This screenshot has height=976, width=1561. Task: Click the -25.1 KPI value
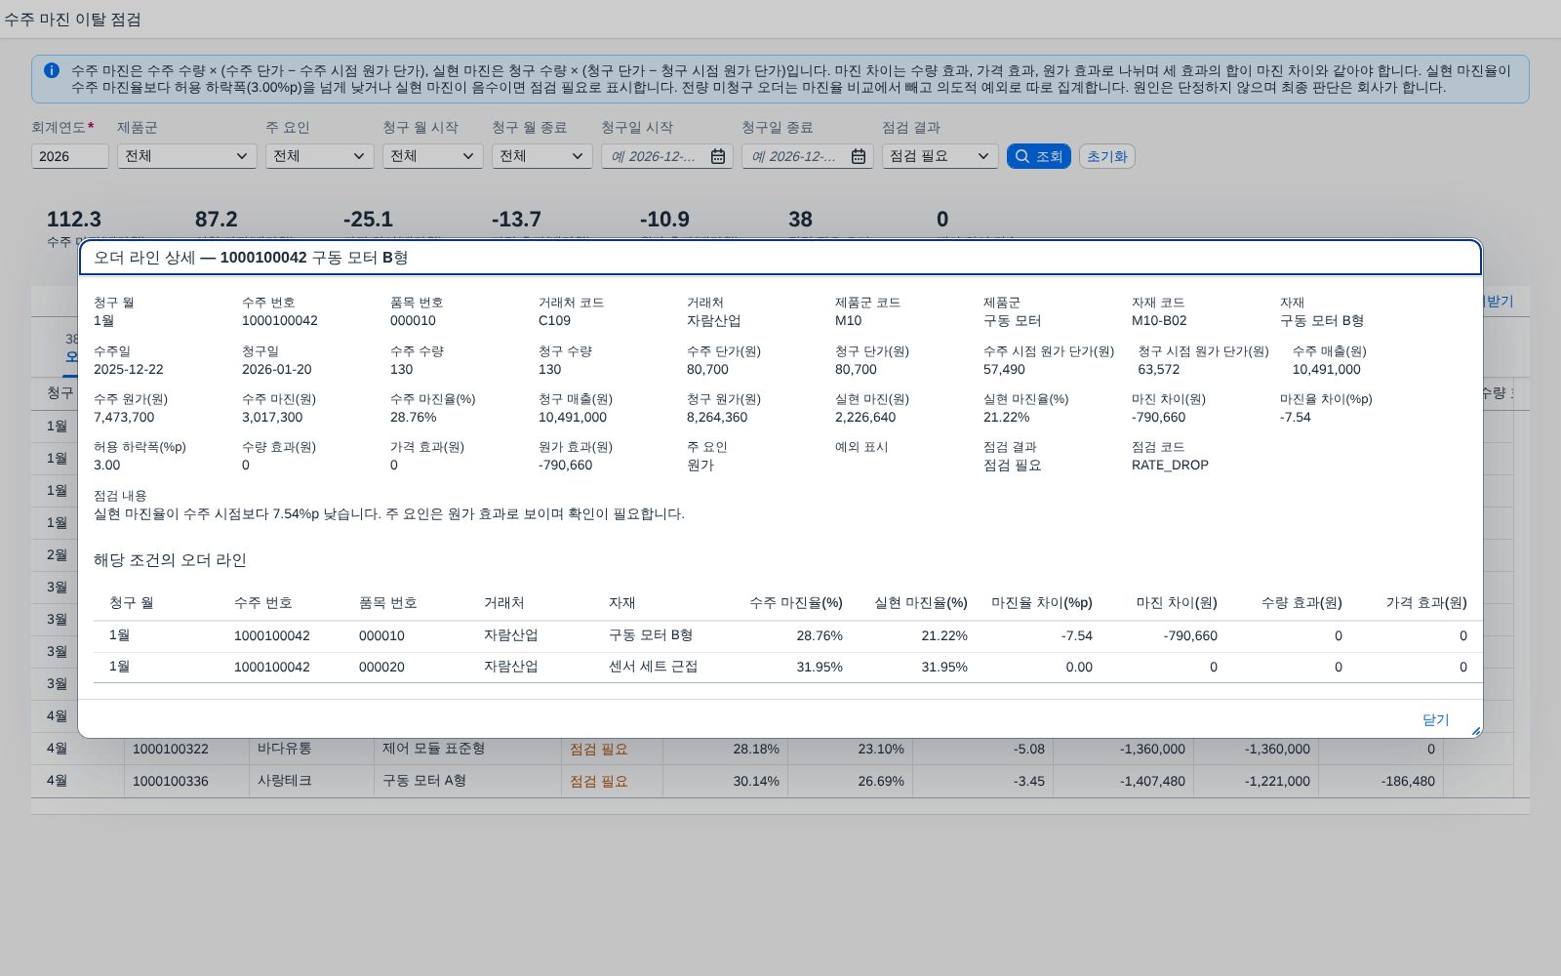[368, 220]
